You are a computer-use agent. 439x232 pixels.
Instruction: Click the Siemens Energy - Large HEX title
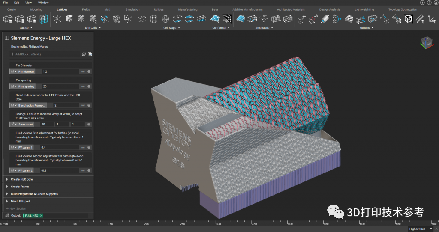tap(41, 38)
